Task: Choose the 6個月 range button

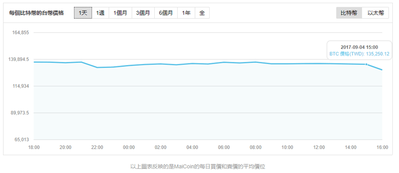Action: point(166,13)
